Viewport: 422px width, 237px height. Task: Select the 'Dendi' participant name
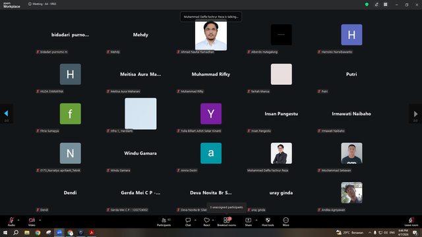[71, 193]
